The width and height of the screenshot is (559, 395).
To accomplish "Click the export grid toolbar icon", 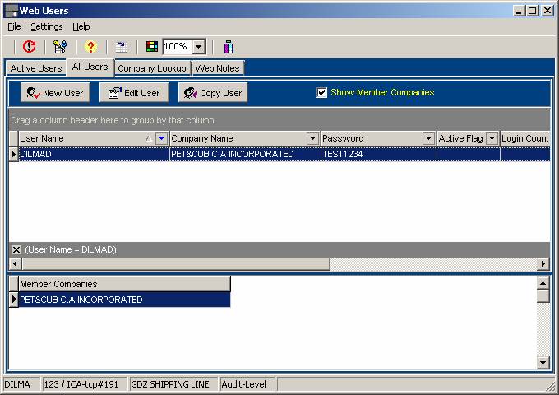I will point(121,47).
